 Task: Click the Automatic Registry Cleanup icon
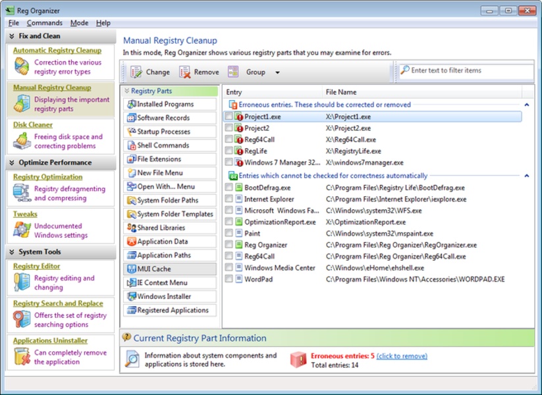click(x=22, y=66)
